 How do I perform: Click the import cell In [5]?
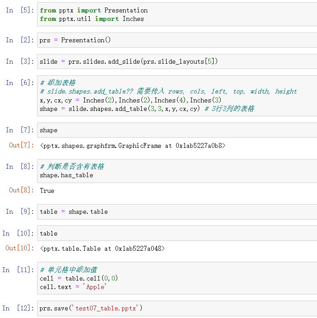pos(177,14)
